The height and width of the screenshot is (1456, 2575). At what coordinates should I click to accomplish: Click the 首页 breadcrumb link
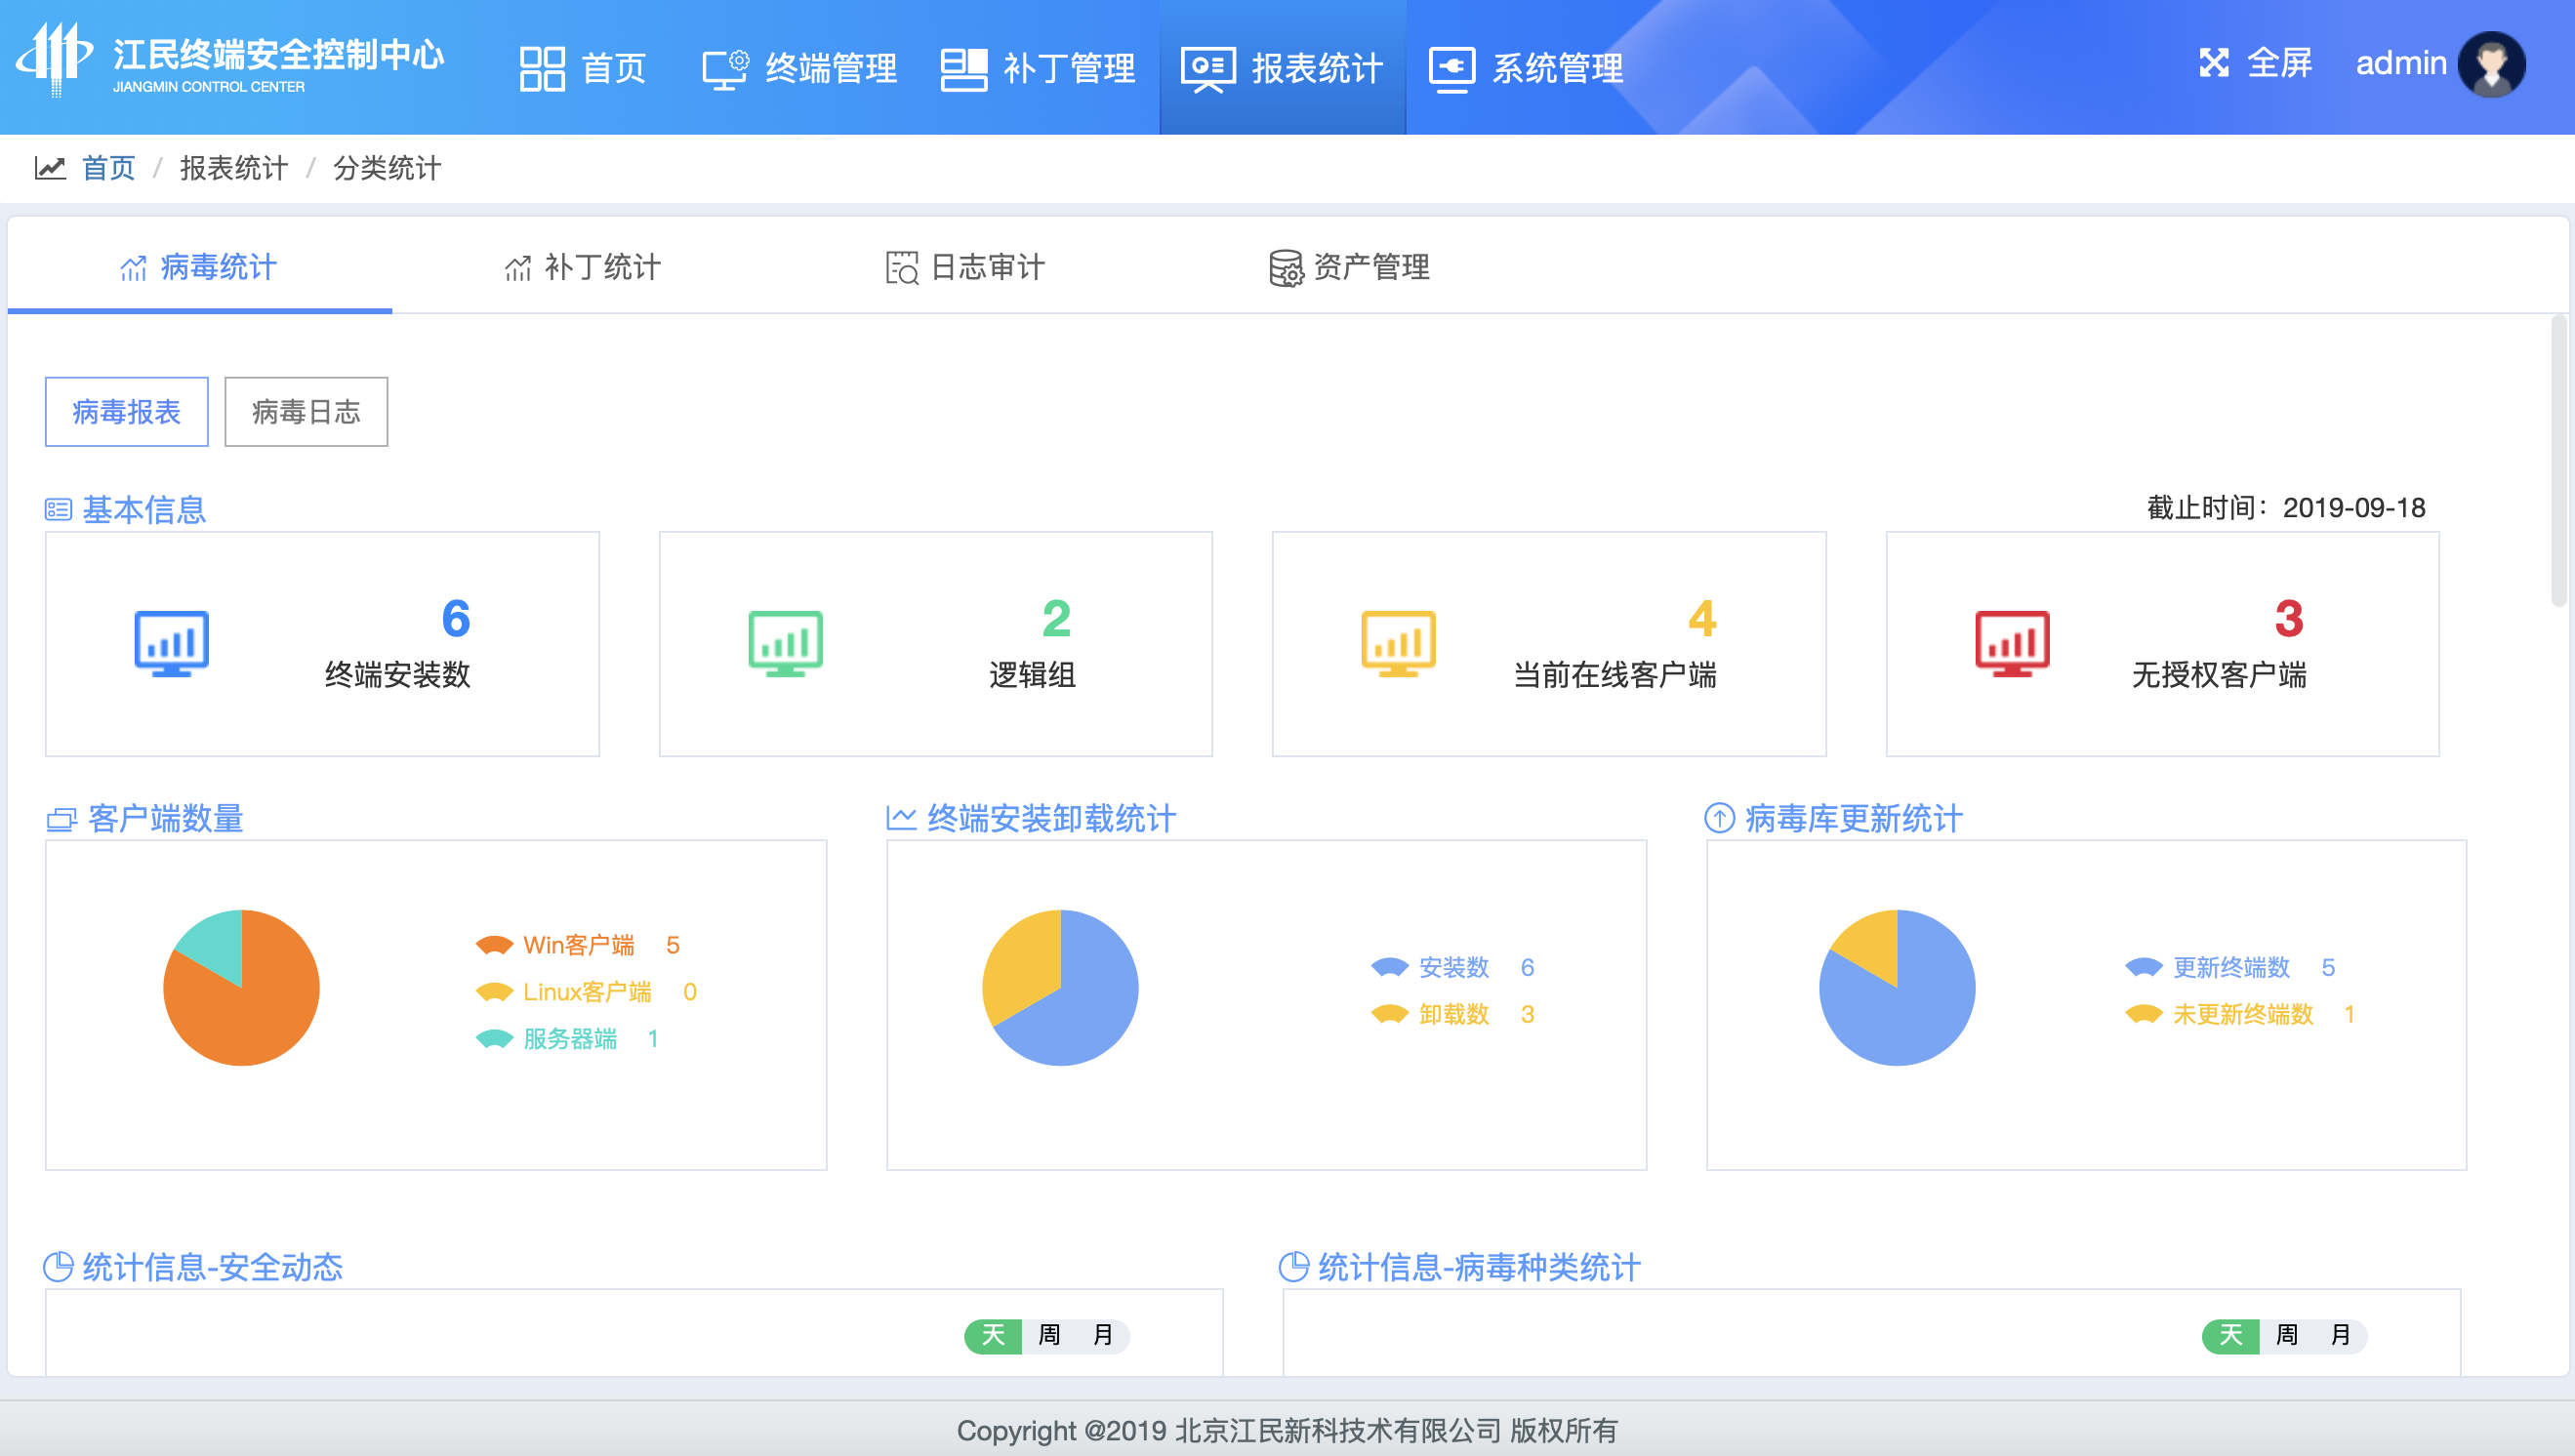[108, 168]
